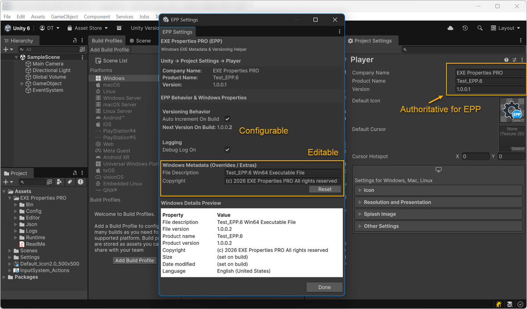Open the Undo History clock icon
This screenshot has height=309, width=527.
pos(465,28)
